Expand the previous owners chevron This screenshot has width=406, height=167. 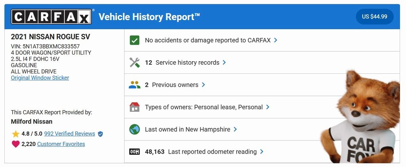(x=203, y=85)
